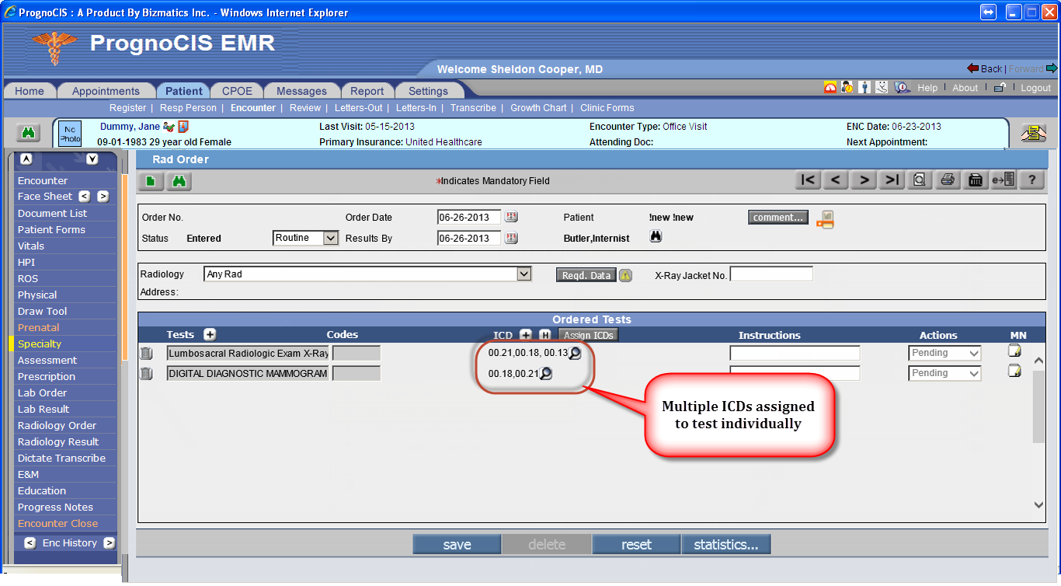
Task: Add a test with Tests plus icon
Action: [x=210, y=334]
